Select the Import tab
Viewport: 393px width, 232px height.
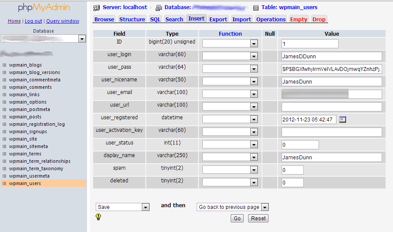242,19
